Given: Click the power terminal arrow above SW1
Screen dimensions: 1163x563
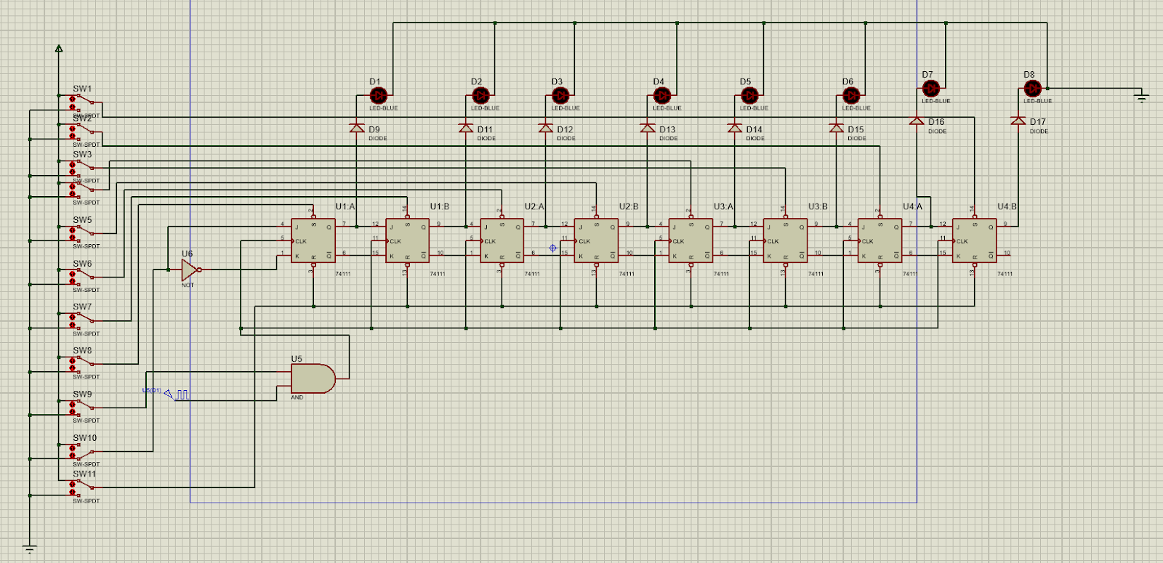Looking at the screenshot, I should pyautogui.click(x=59, y=49).
